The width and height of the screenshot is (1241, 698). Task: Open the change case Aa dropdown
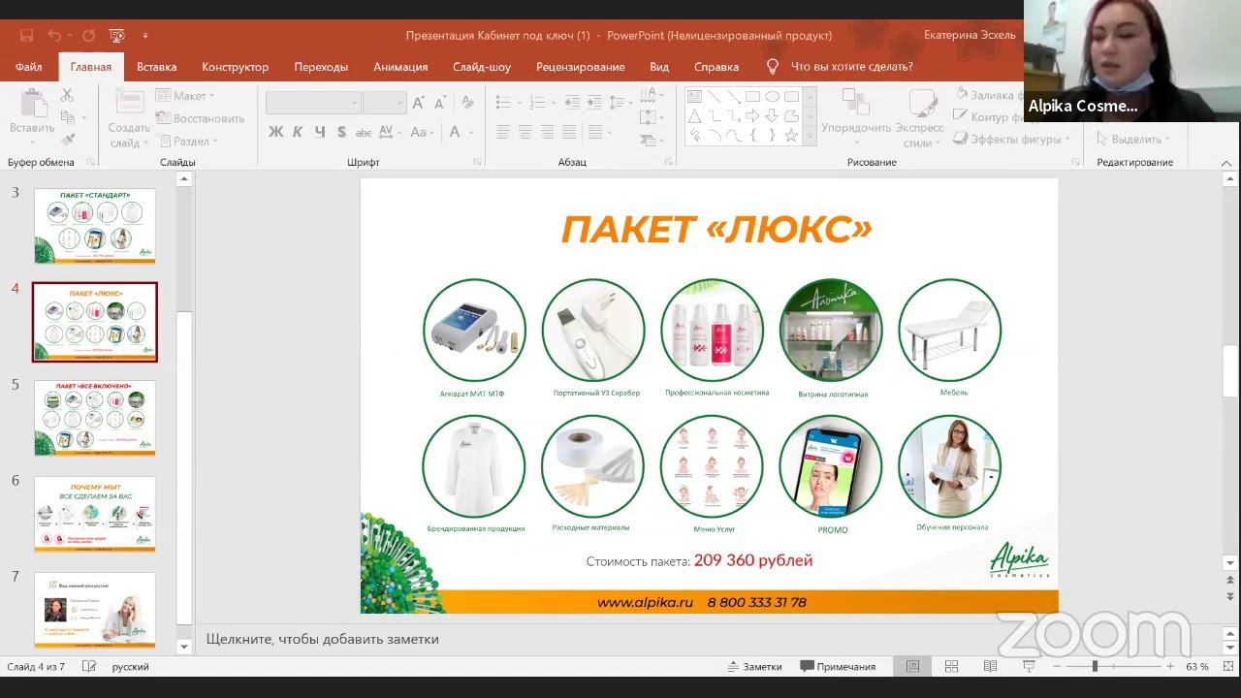423,132
